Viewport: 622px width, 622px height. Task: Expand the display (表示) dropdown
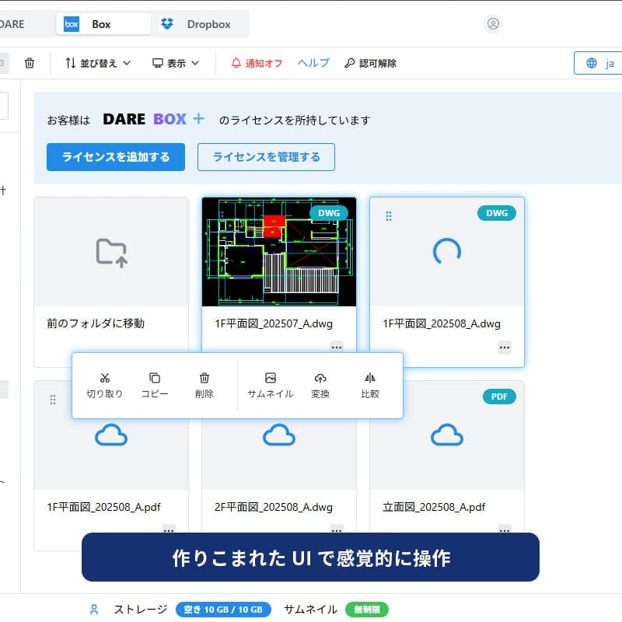(176, 63)
